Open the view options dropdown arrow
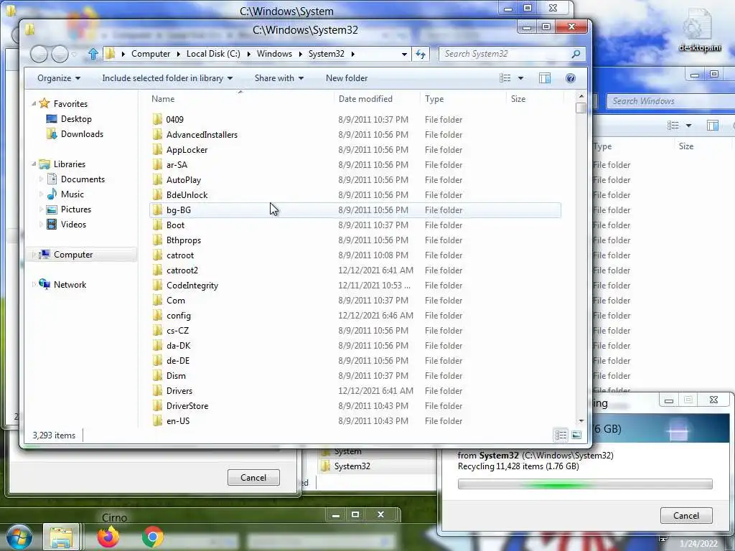The width and height of the screenshot is (735, 551). tap(520, 78)
